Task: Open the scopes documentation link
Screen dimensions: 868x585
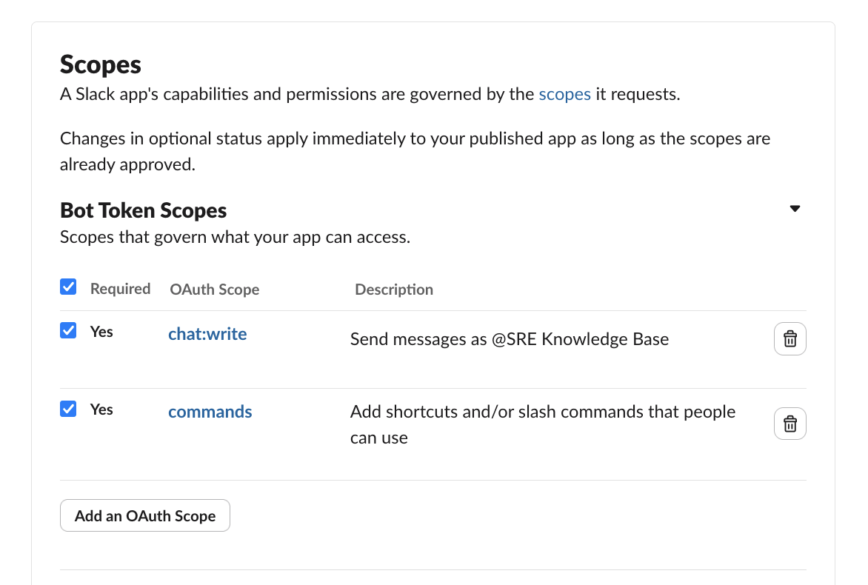Action: click(x=564, y=94)
